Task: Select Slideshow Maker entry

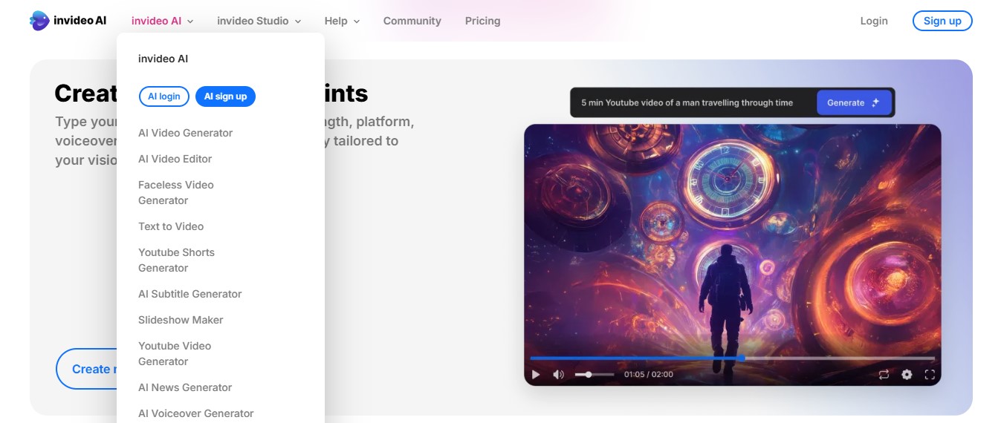Action: pyautogui.click(x=181, y=320)
